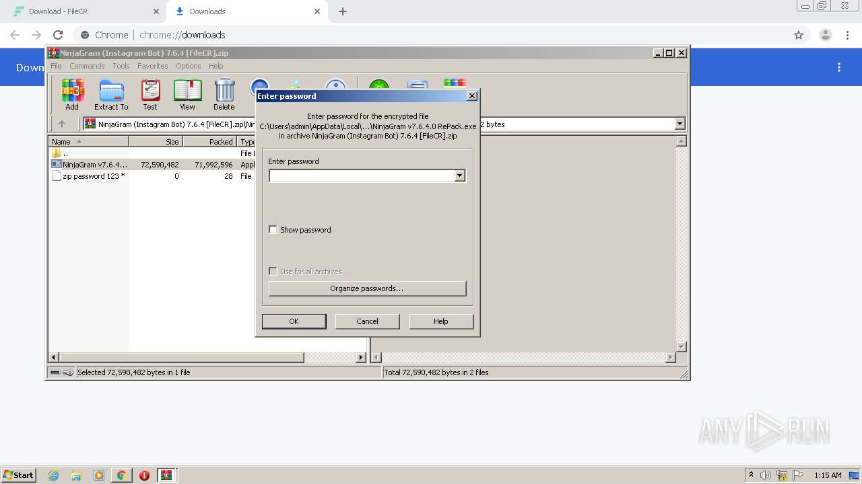
Task: Open the File menu in WinRAR
Action: (56, 66)
